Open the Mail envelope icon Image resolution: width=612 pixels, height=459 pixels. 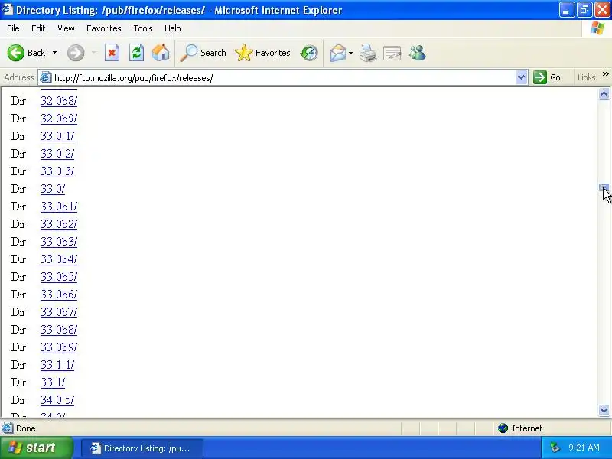point(338,53)
